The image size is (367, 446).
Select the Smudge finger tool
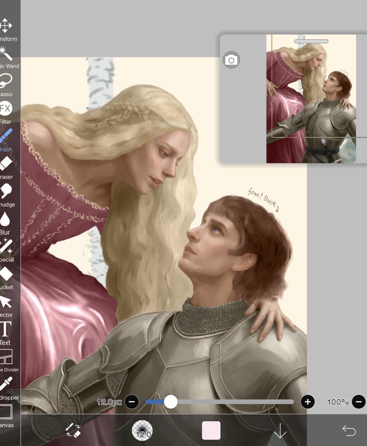(x=7, y=195)
